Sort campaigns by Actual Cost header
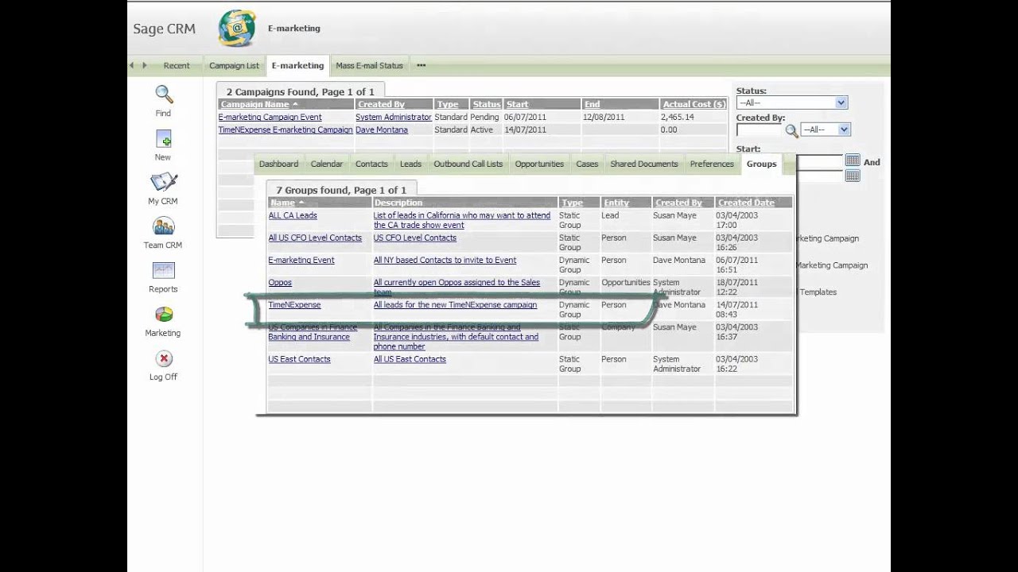 (x=694, y=104)
